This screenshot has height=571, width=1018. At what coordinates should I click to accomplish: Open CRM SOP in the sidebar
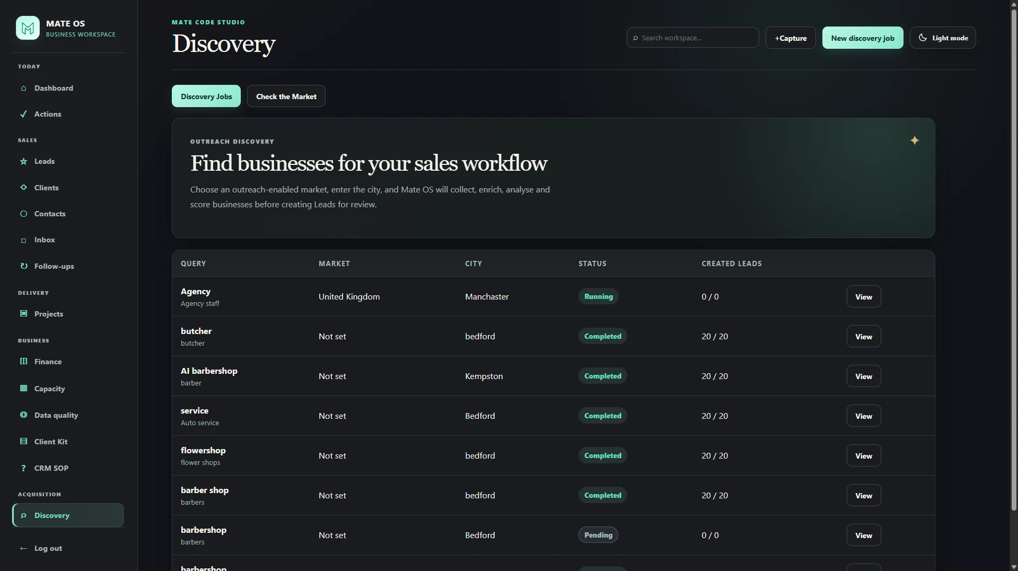(68, 468)
